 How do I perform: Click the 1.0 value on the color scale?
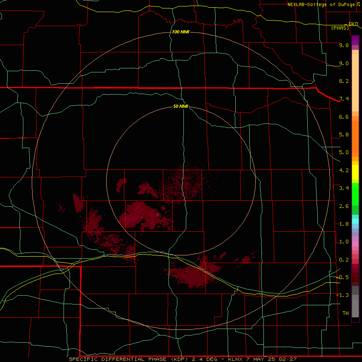[344, 242]
